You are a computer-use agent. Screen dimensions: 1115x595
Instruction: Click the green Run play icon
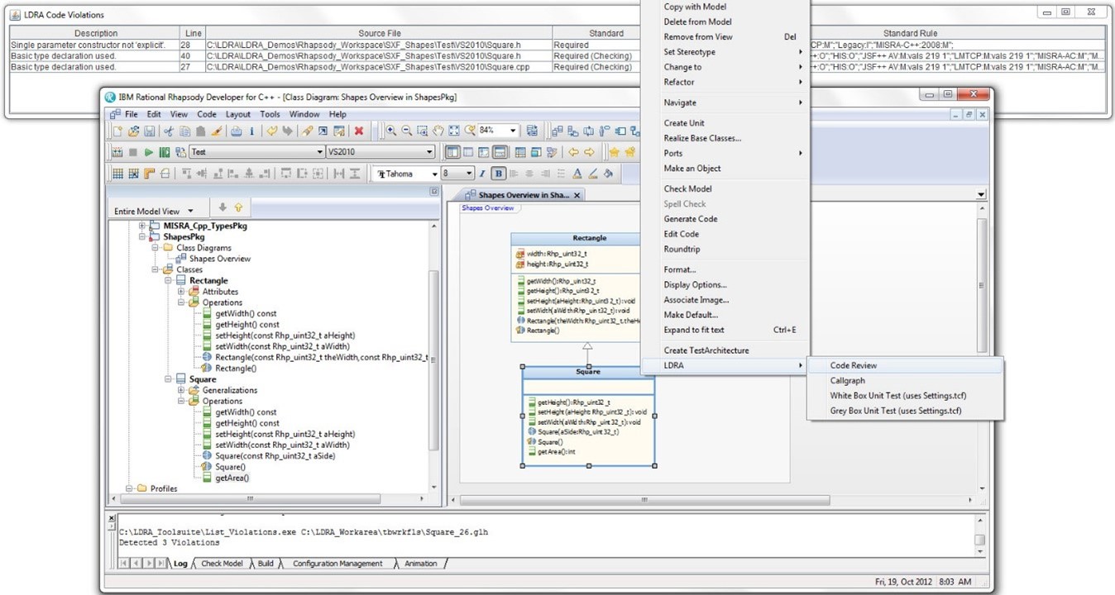pyautogui.click(x=149, y=152)
